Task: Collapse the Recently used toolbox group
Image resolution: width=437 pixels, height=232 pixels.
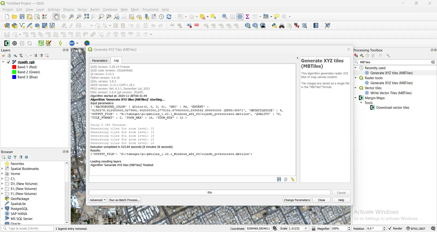Action: coord(356,68)
